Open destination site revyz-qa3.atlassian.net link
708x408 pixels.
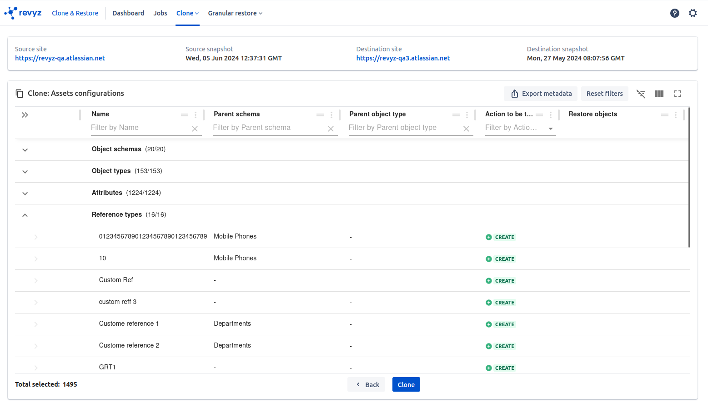(x=403, y=58)
